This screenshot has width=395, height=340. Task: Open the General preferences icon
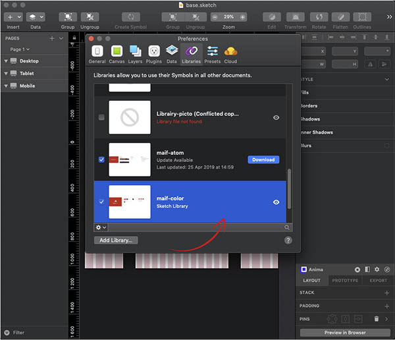click(97, 53)
